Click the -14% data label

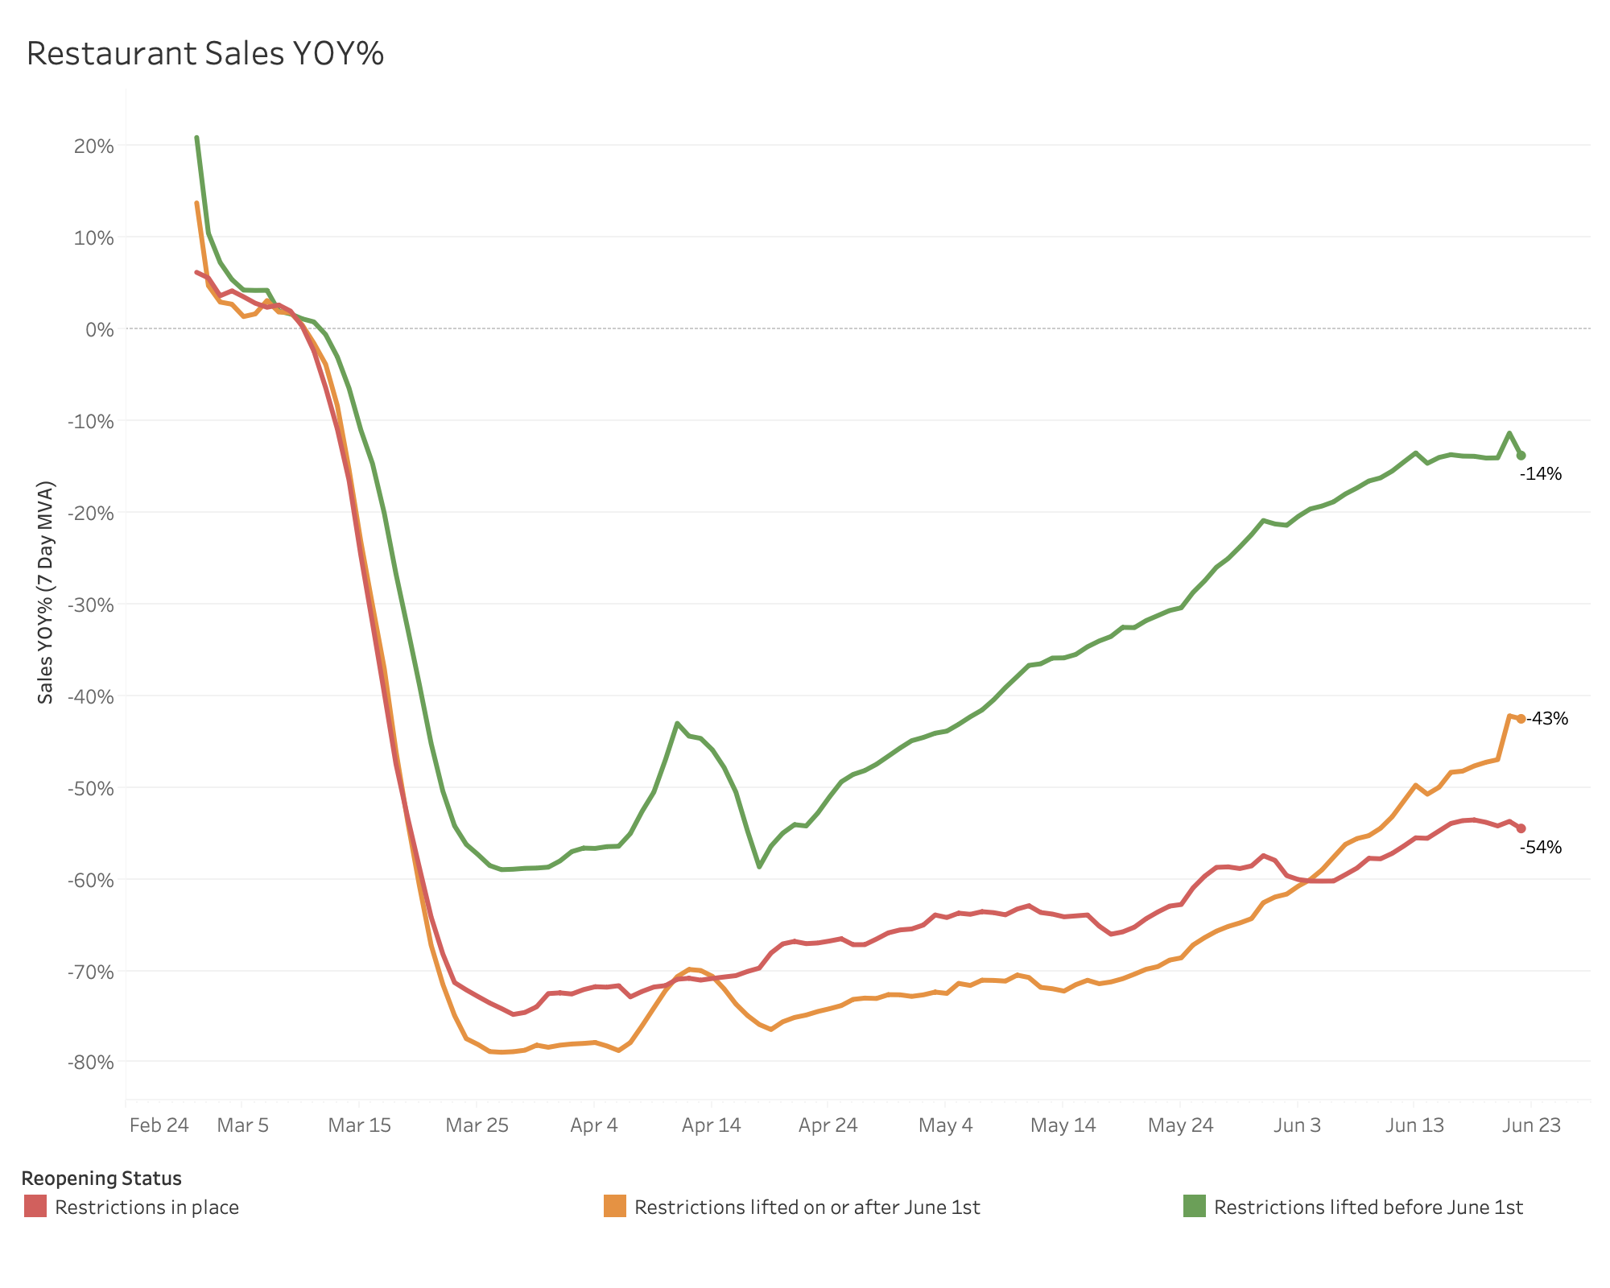(1541, 474)
